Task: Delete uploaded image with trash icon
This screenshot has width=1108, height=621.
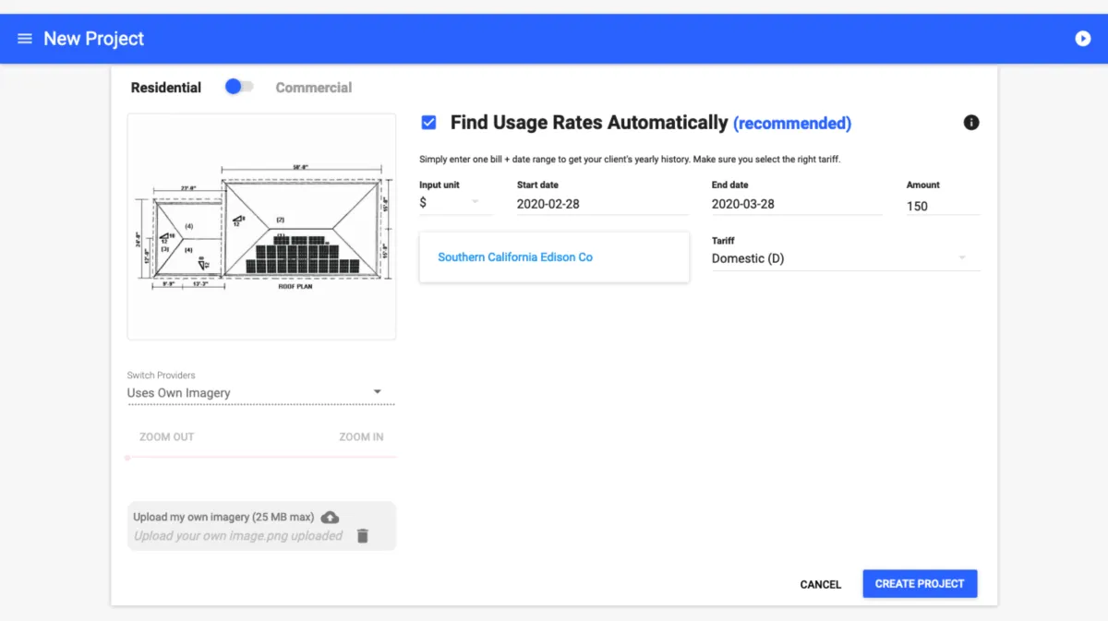Action: [363, 536]
